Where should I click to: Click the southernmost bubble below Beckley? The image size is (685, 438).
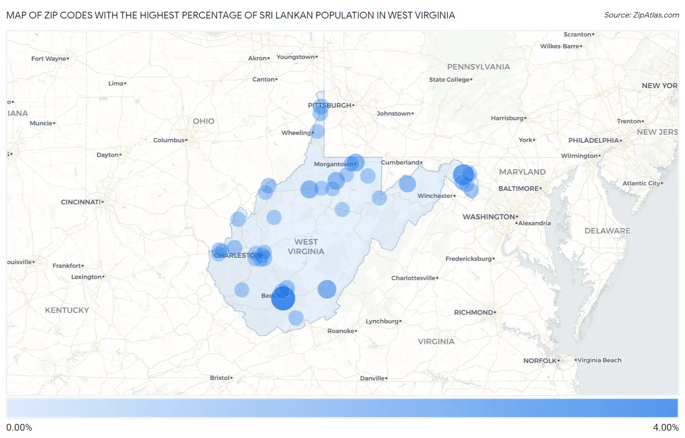click(x=296, y=318)
